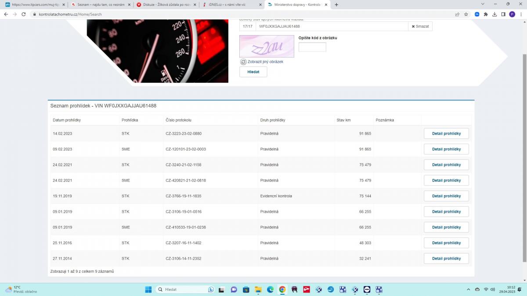Click the share page icon in address bar
Image resolution: width=527 pixels, height=296 pixels.
coord(457,14)
